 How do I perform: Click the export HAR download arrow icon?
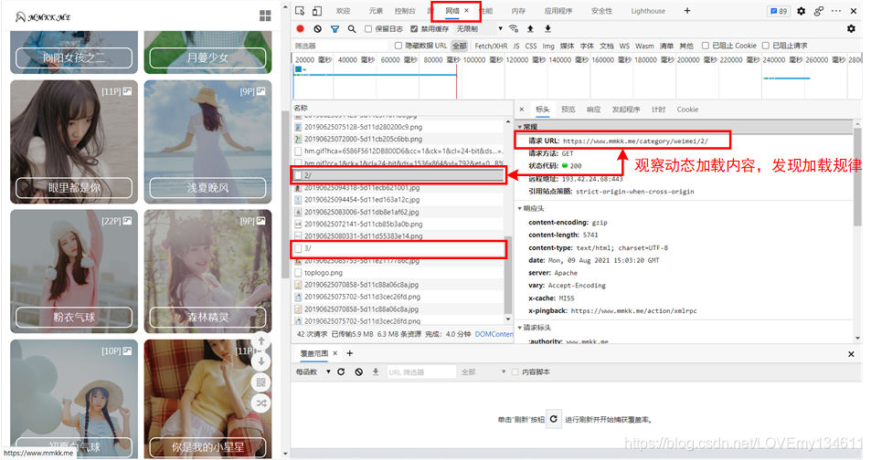[x=547, y=29]
